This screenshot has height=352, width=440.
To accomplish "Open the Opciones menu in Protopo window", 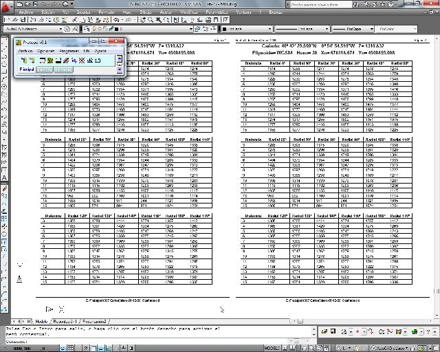I will (x=45, y=51).
